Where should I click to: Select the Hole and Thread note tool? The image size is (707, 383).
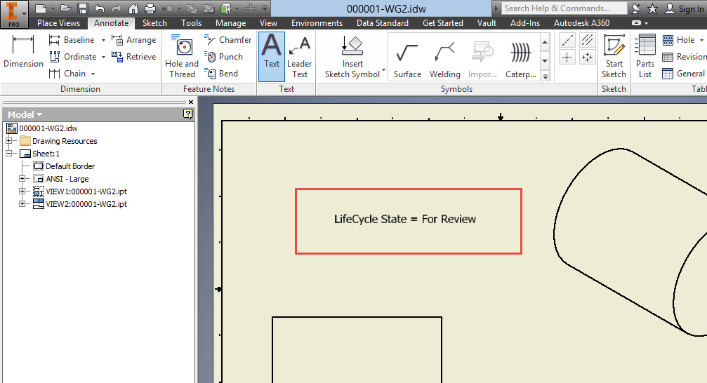pos(182,56)
